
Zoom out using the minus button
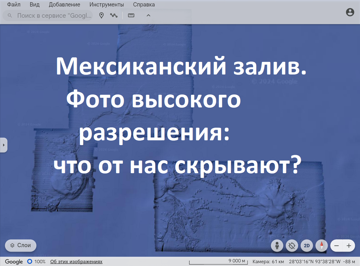(336, 246)
